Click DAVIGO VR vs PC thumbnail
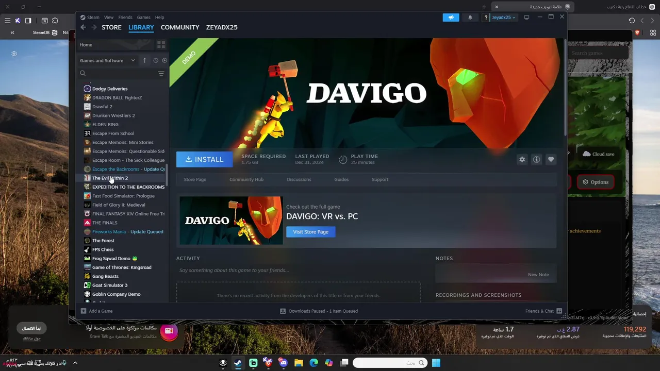This screenshot has width=660, height=371. pos(231,221)
